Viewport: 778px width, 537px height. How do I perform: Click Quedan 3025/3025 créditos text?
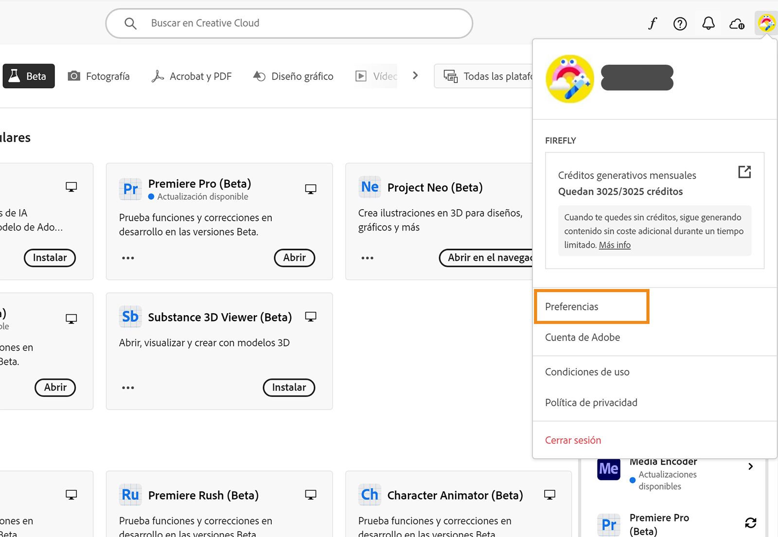click(x=620, y=191)
